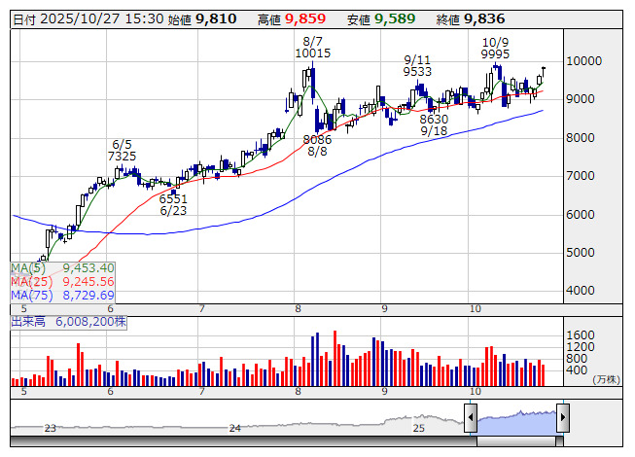635x457 pixels.
Task: Click the right range handle arrow in navigator
Action: pos(563,417)
